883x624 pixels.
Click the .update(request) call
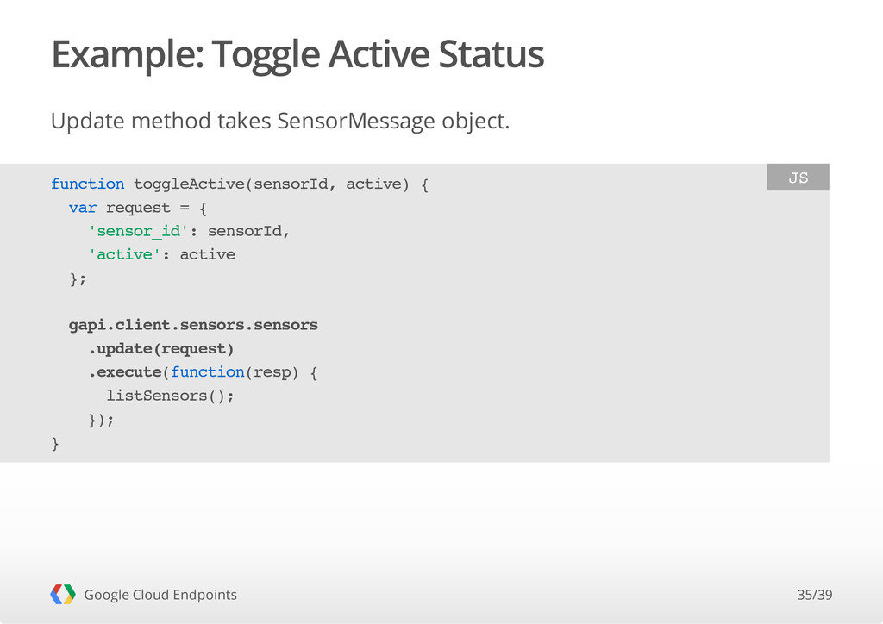(160, 349)
